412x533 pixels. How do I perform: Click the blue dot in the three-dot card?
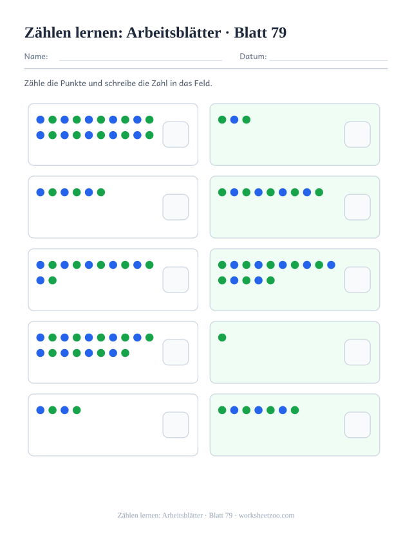click(x=234, y=120)
